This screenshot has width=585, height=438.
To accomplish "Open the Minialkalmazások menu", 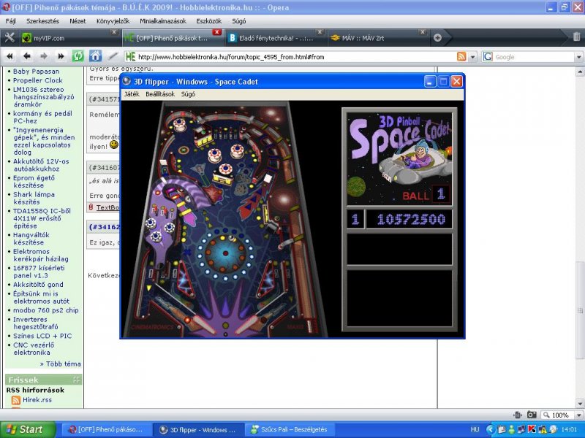I will point(163,21).
